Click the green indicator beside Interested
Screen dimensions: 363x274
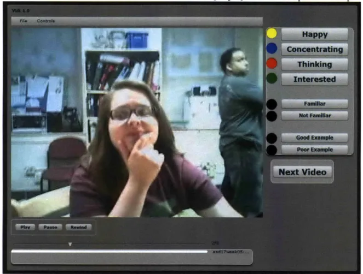click(272, 78)
